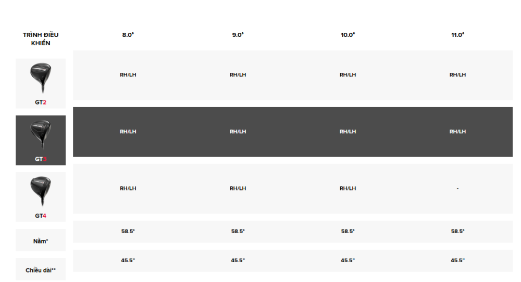Click the Nằm* row label
521x282 pixels.
pos(41,241)
